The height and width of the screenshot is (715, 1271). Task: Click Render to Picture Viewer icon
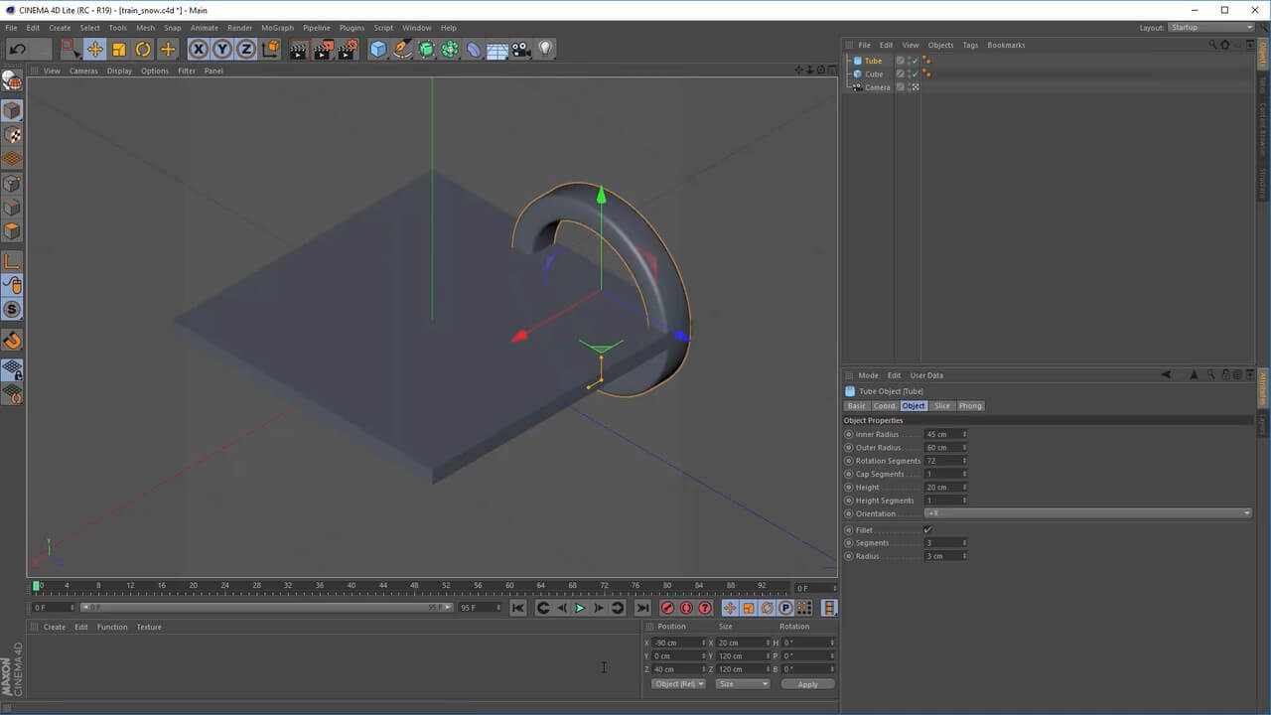[323, 49]
